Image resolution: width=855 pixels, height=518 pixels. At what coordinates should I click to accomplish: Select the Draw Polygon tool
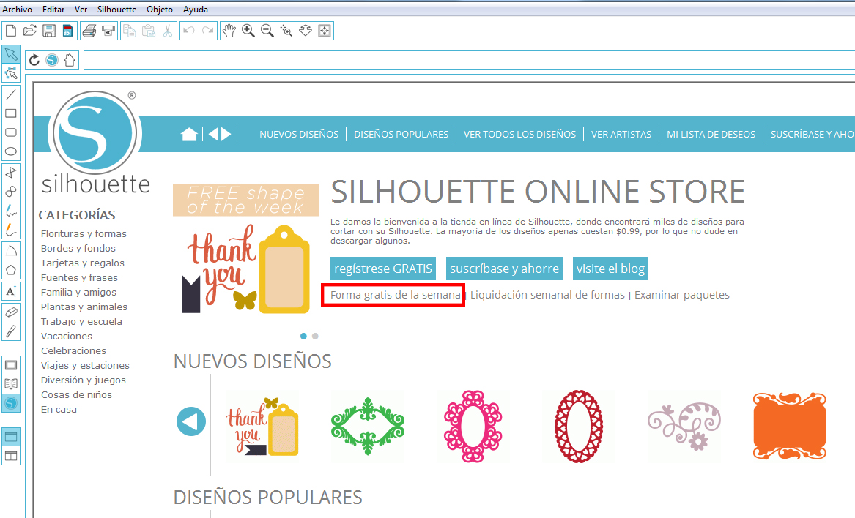point(11,173)
